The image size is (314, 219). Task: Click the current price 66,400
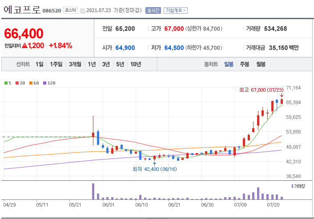pyautogui.click(x=24, y=33)
